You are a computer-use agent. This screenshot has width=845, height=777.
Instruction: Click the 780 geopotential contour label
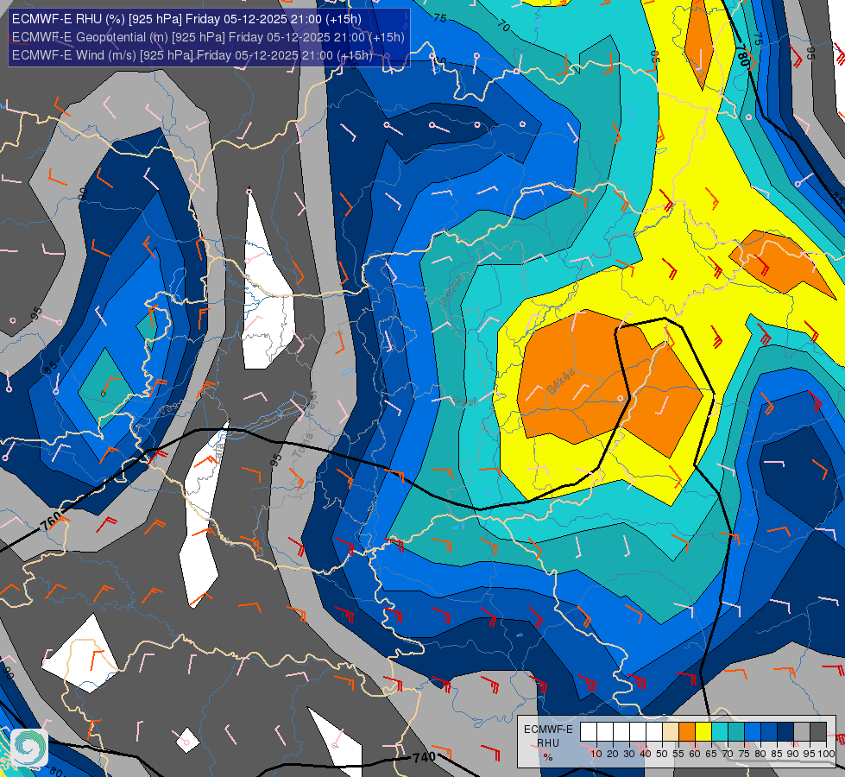point(742,57)
